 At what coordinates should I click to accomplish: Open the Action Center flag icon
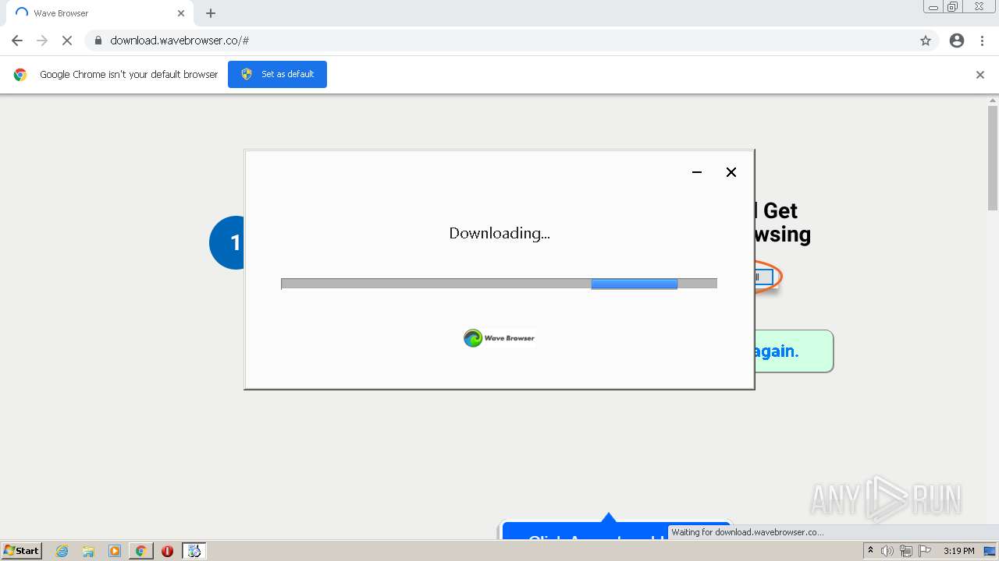pos(925,551)
